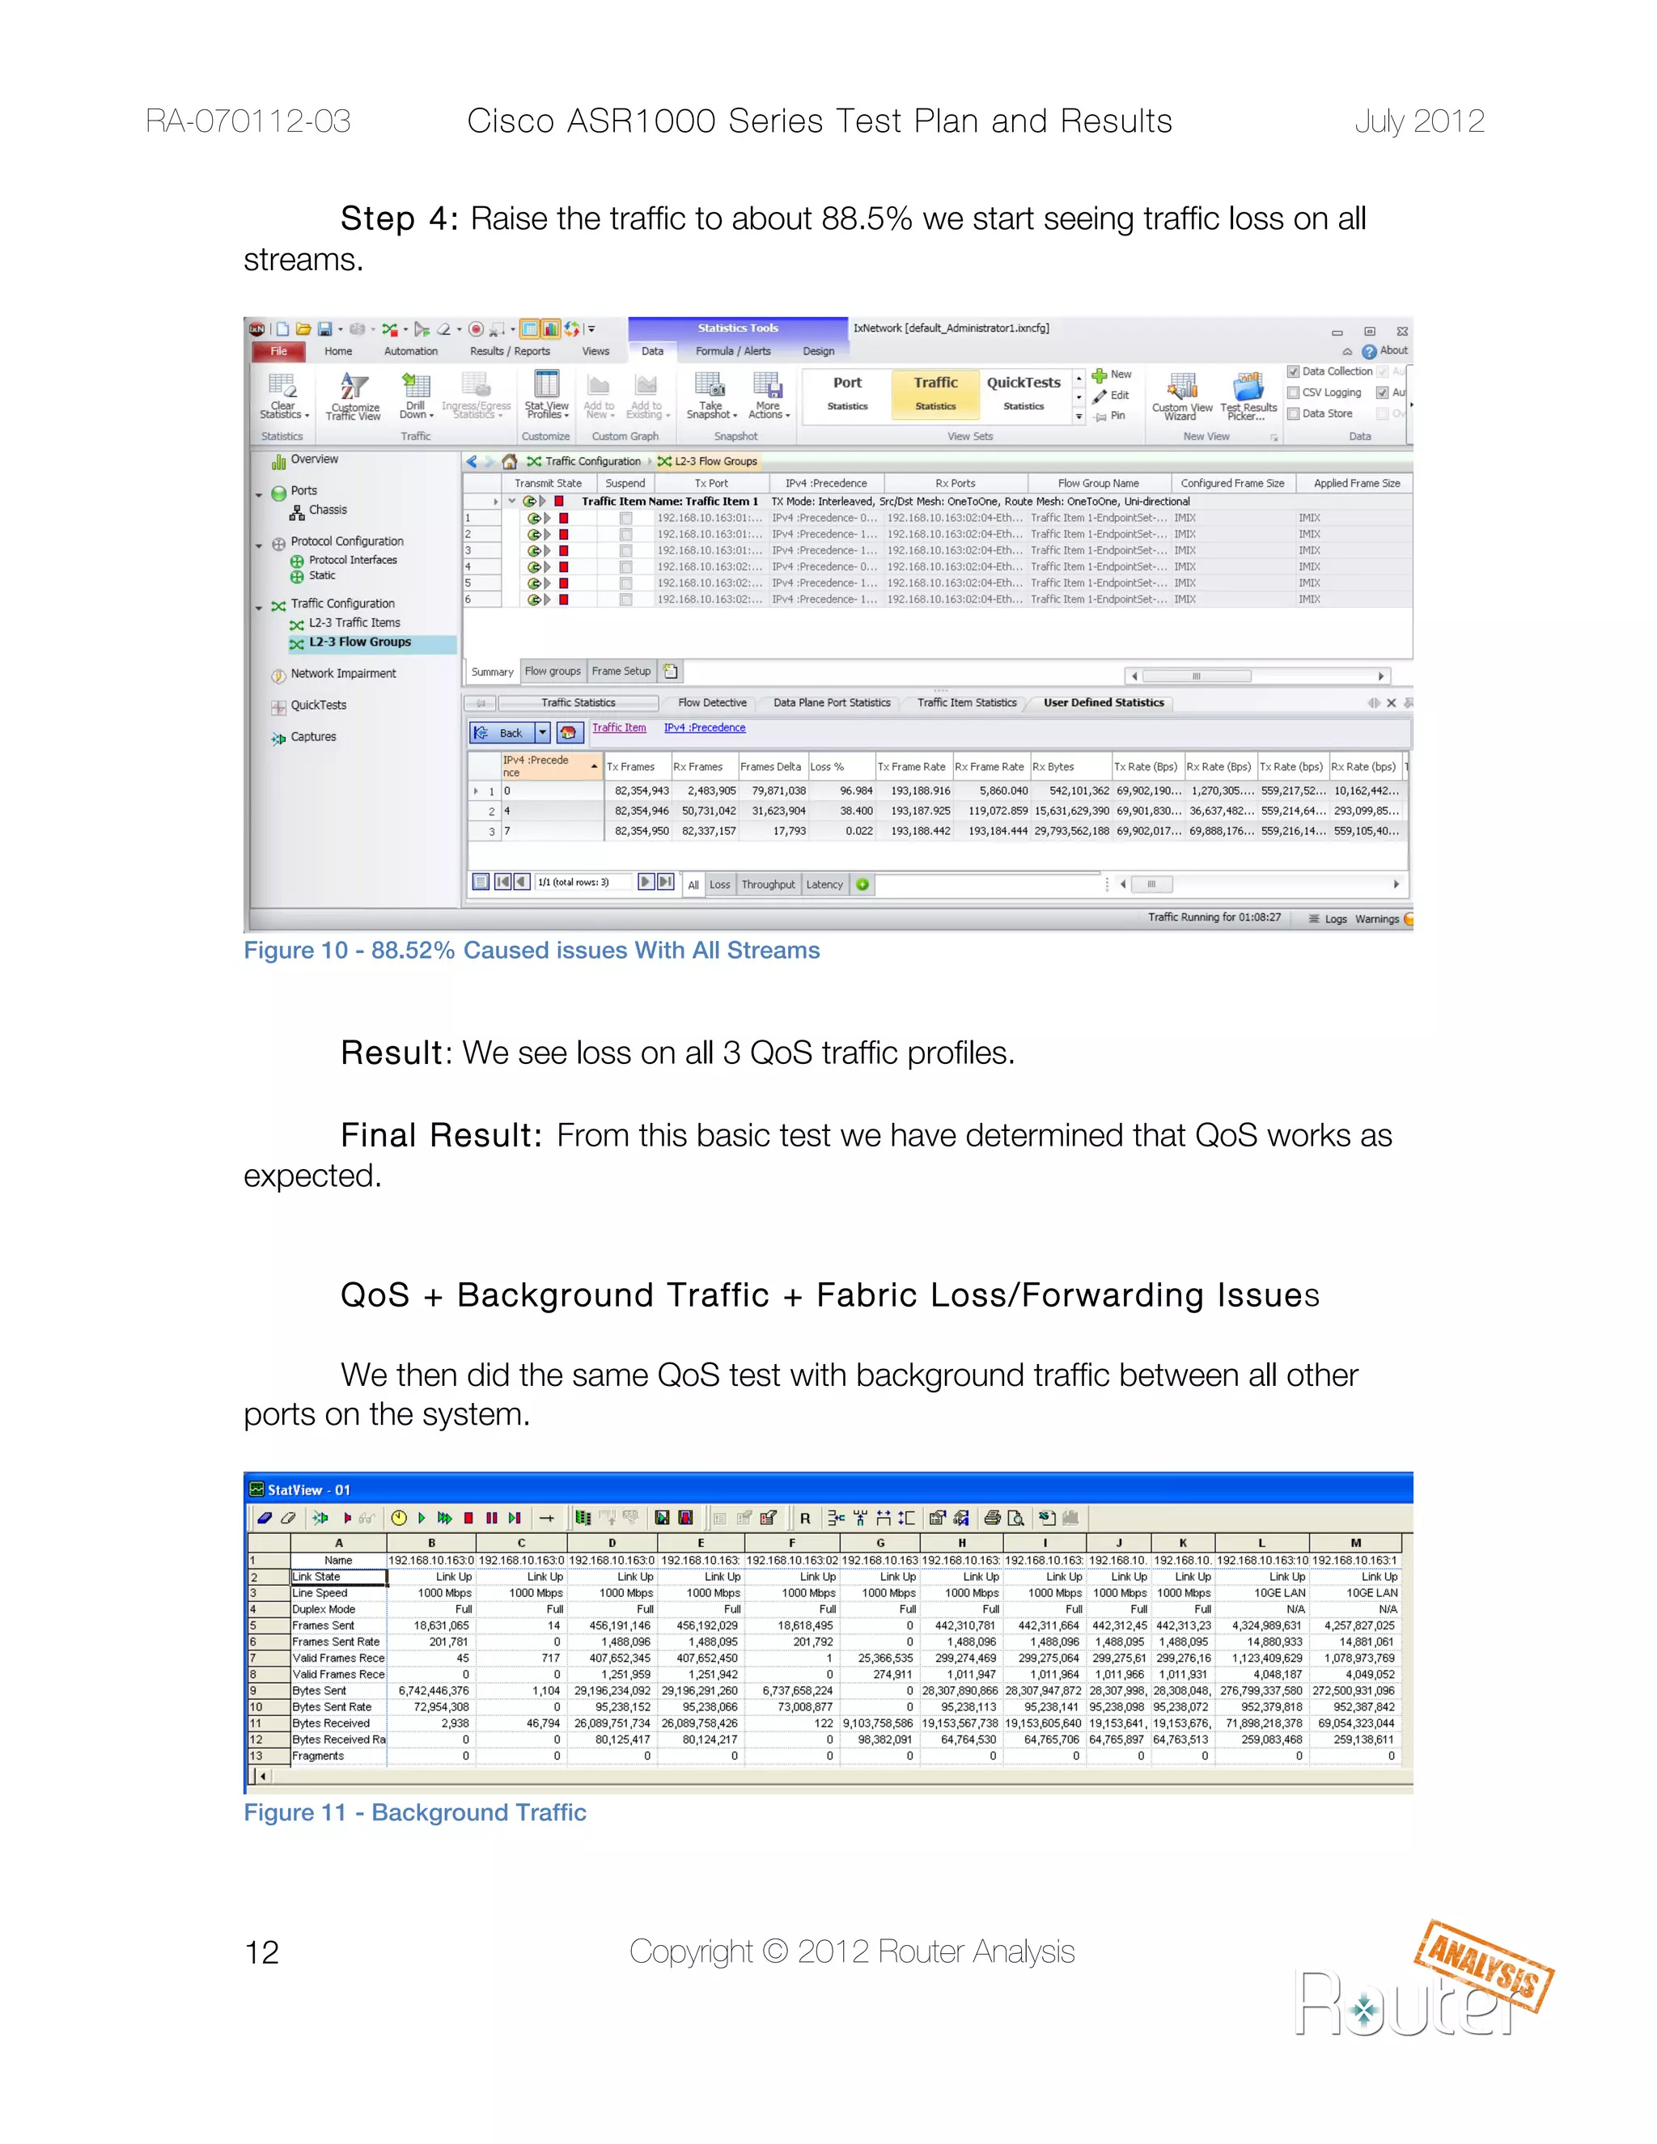Check Suspend box for flow row 6
The height and width of the screenshot is (2144, 1657).
pyautogui.click(x=625, y=600)
